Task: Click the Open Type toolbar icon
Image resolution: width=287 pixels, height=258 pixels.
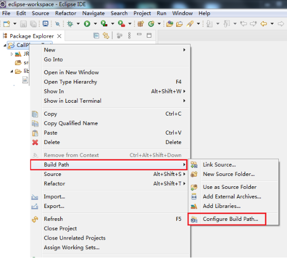Action: coord(170,24)
